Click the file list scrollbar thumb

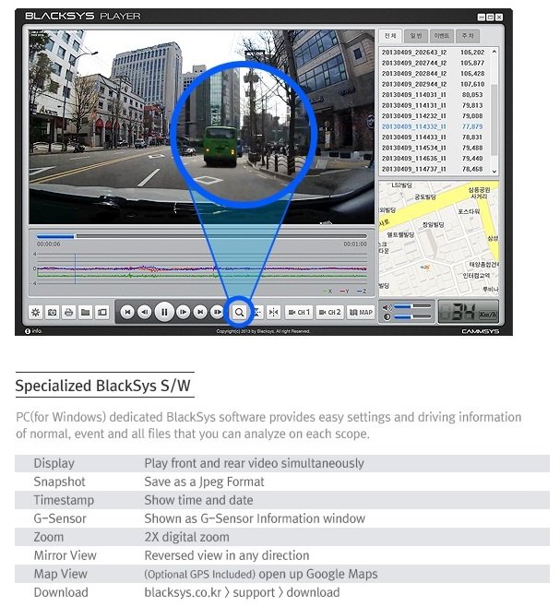pyautogui.click(x=494, y=120)
